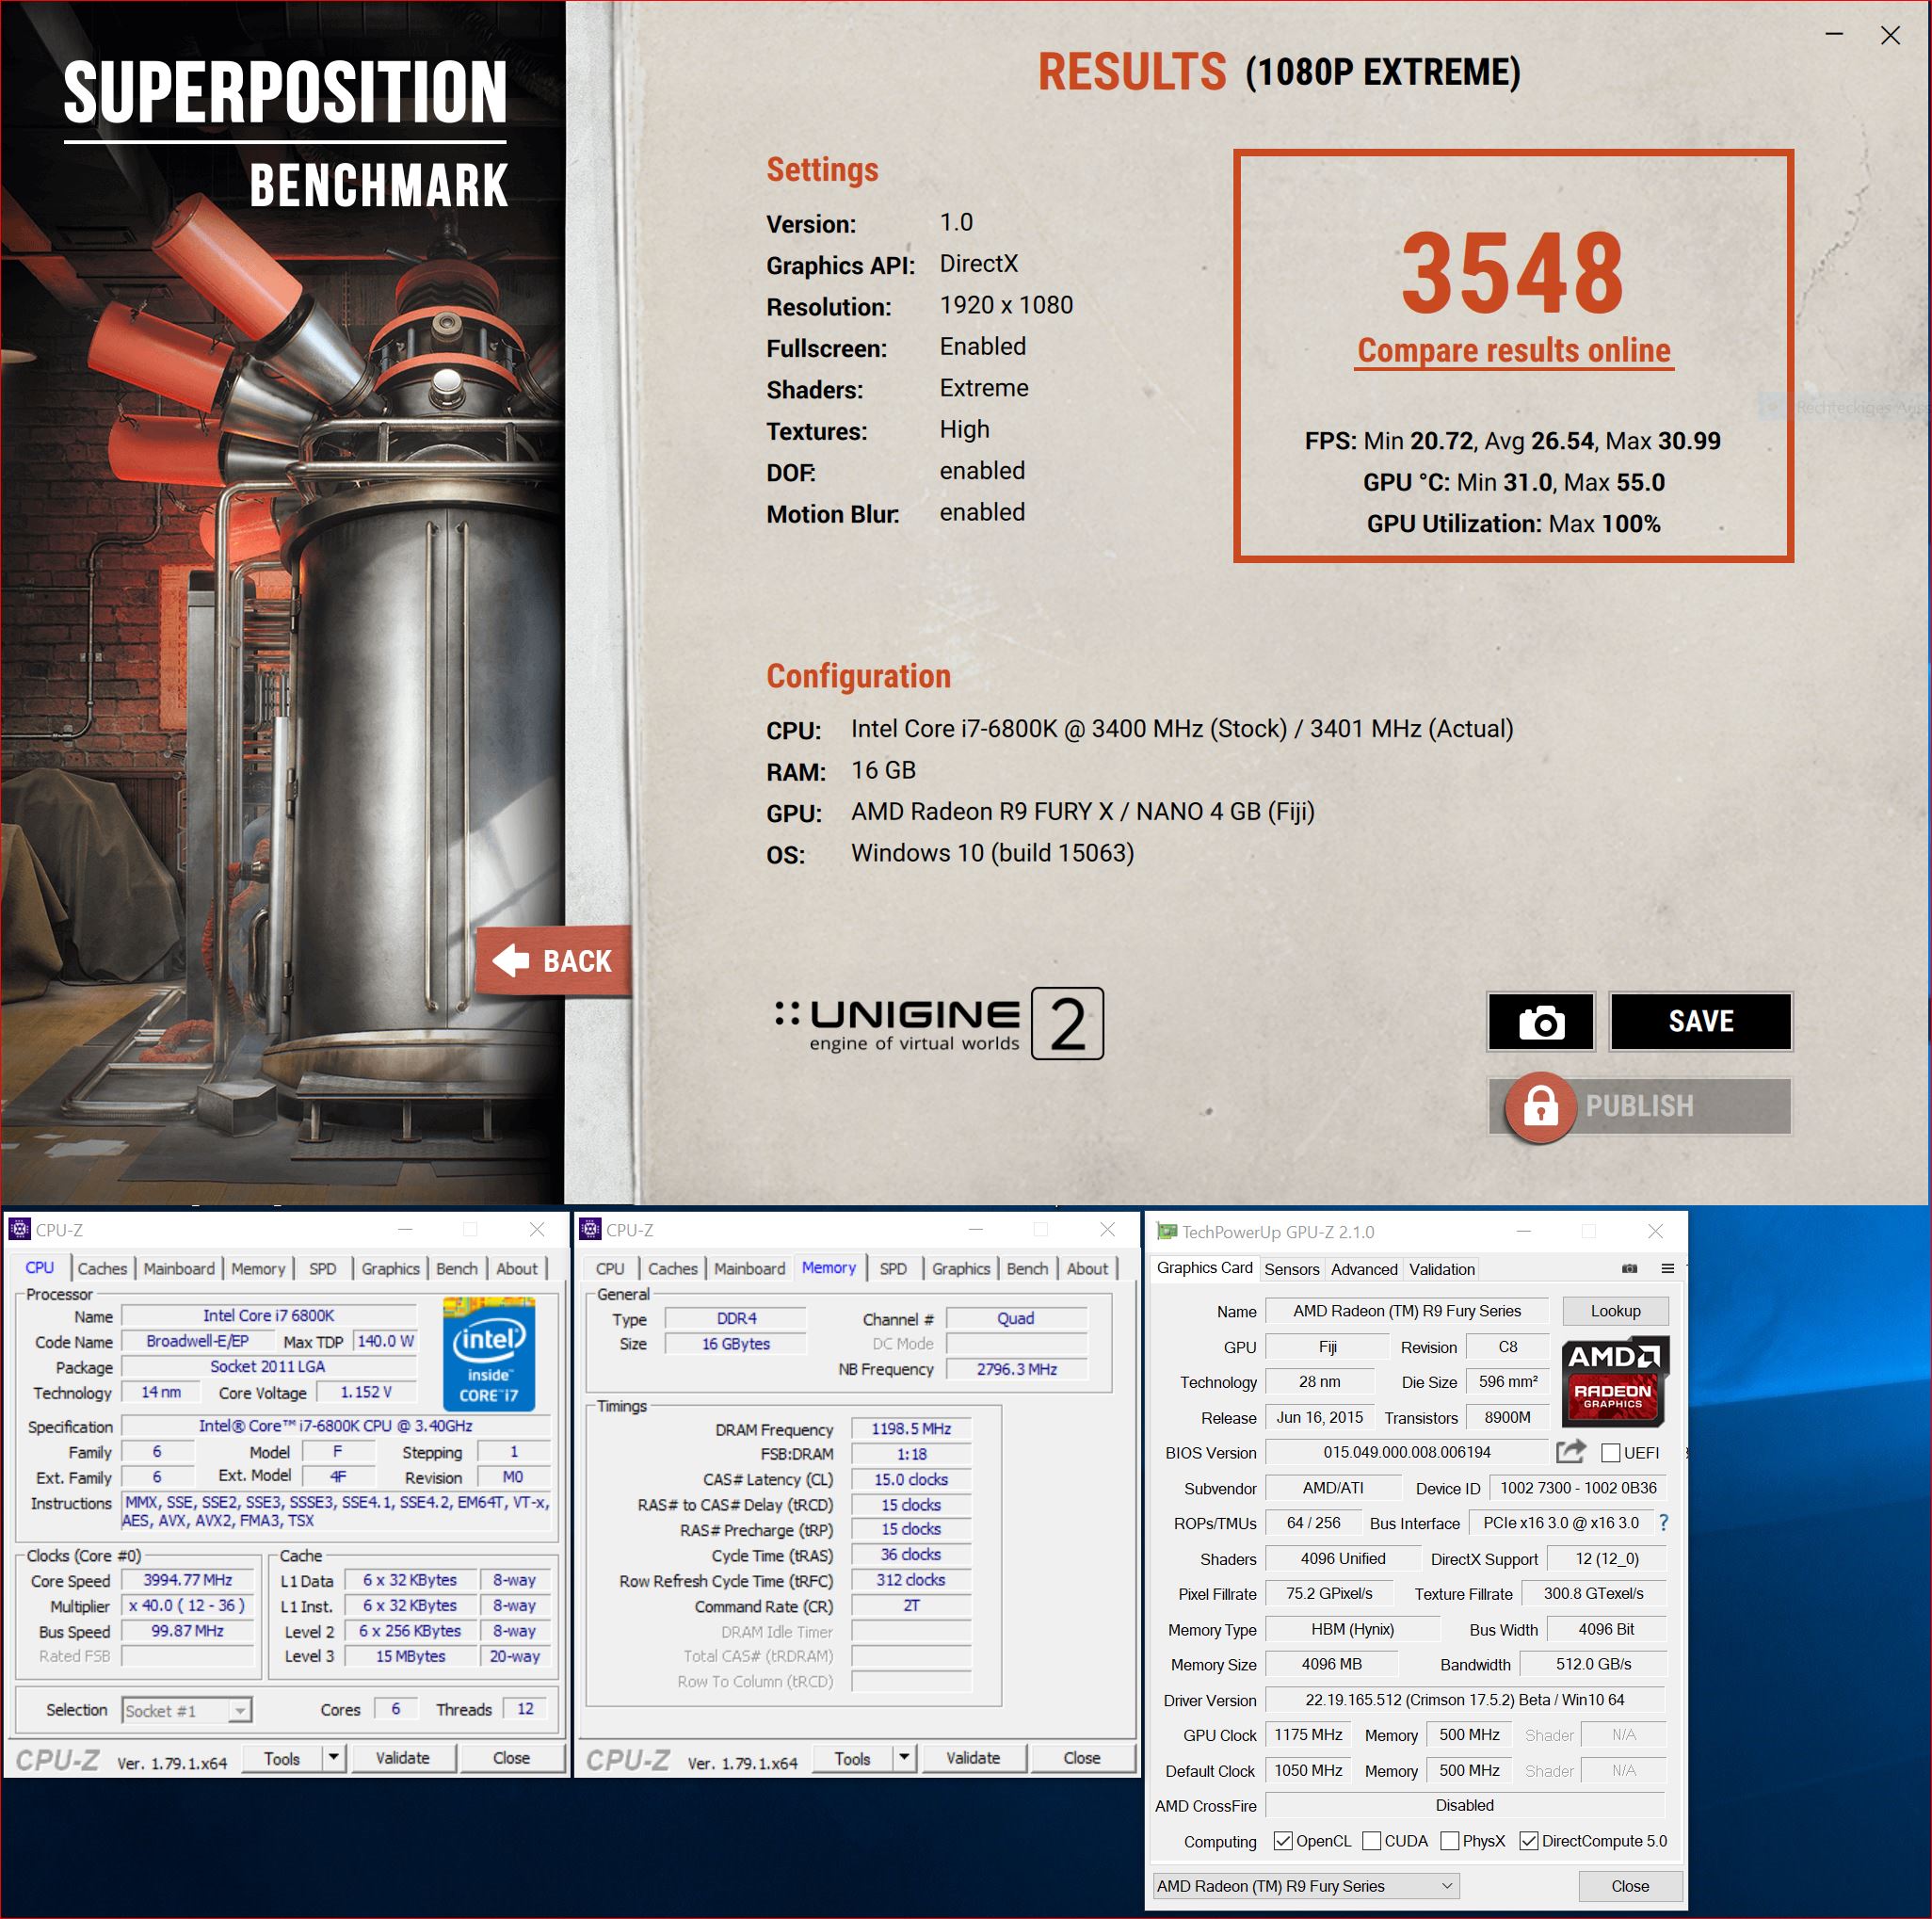Open About tab in the Memory window of CPU-Z
The width and height of the screenshot is (1932, 1919).
coord(1087,1268)
